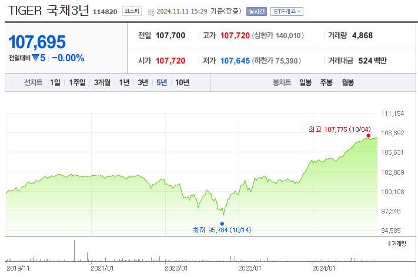Click the 111,154 price axis label
Screen dimensions: 418x277
click(x=392, y=114)
